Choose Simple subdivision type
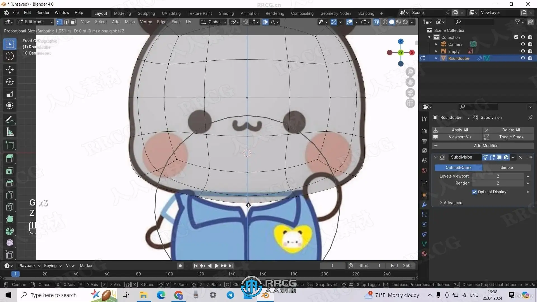Image resolution: width=537 pixels, height=302 pixels. tap(507, 167)
